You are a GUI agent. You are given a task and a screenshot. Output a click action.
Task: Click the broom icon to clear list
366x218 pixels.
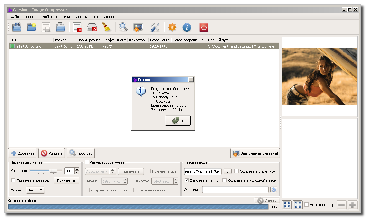click(107, 27)
